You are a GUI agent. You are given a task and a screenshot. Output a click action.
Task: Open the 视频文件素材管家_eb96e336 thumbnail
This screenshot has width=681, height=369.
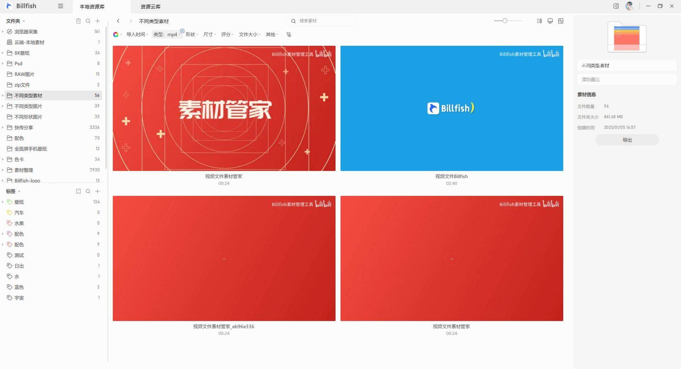pyautogui.click(x=224, y=258)
